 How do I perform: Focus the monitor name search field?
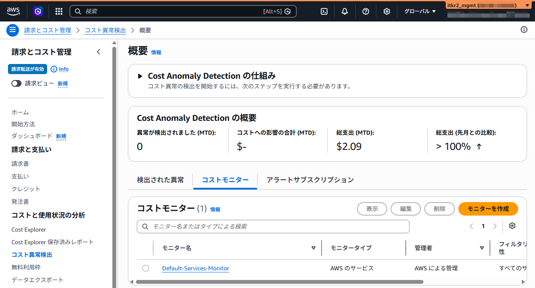pyautogui.click(x=273, y=227)
